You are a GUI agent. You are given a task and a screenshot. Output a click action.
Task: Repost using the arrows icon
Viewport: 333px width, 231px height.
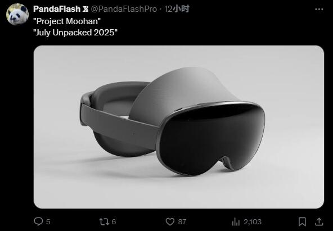pyautogui.click(x=104, y=221)
